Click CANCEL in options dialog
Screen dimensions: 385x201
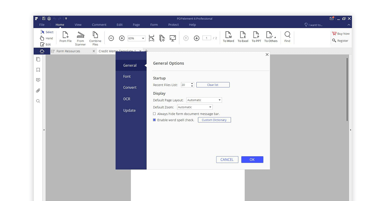tap(227, 159)
